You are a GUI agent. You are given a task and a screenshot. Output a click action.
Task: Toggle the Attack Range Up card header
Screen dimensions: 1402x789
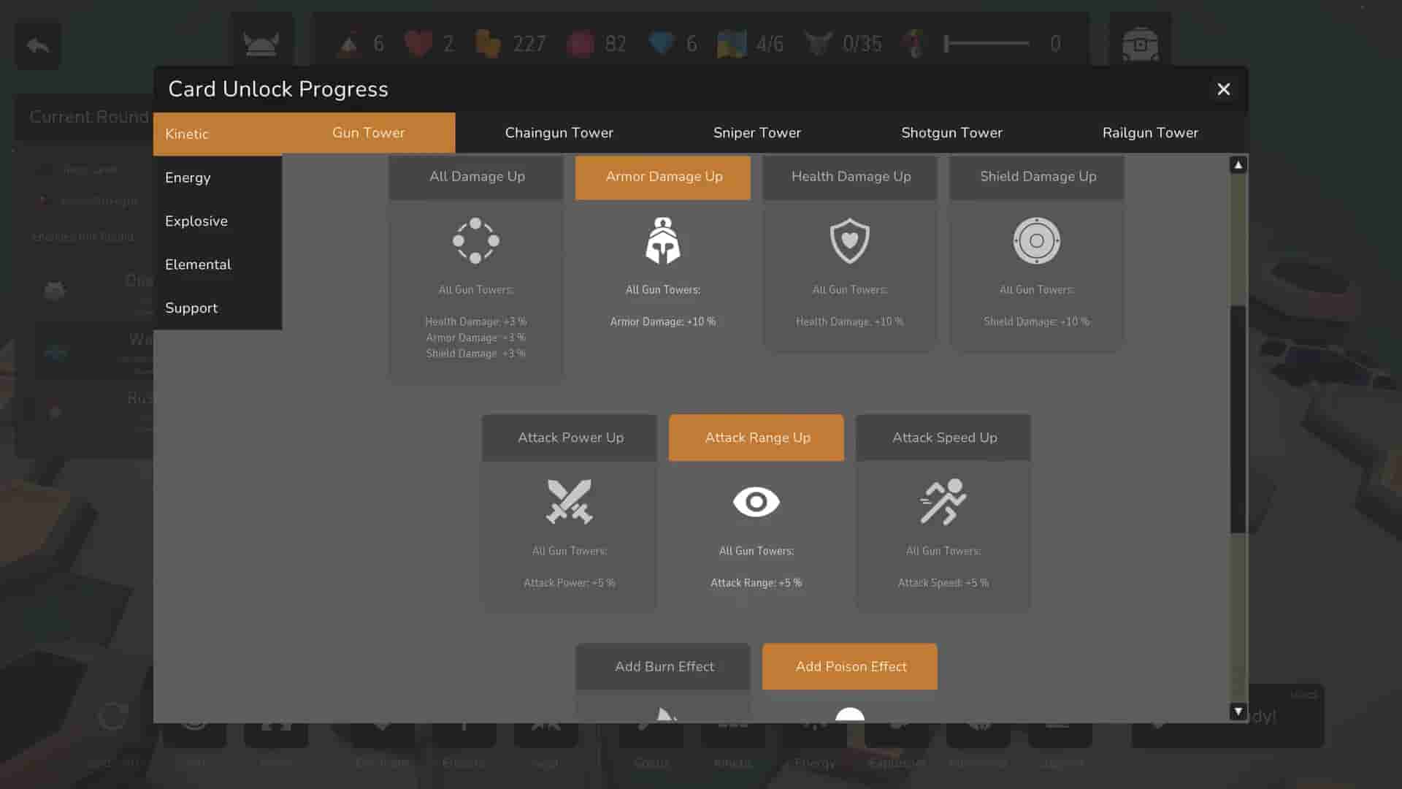756,438
